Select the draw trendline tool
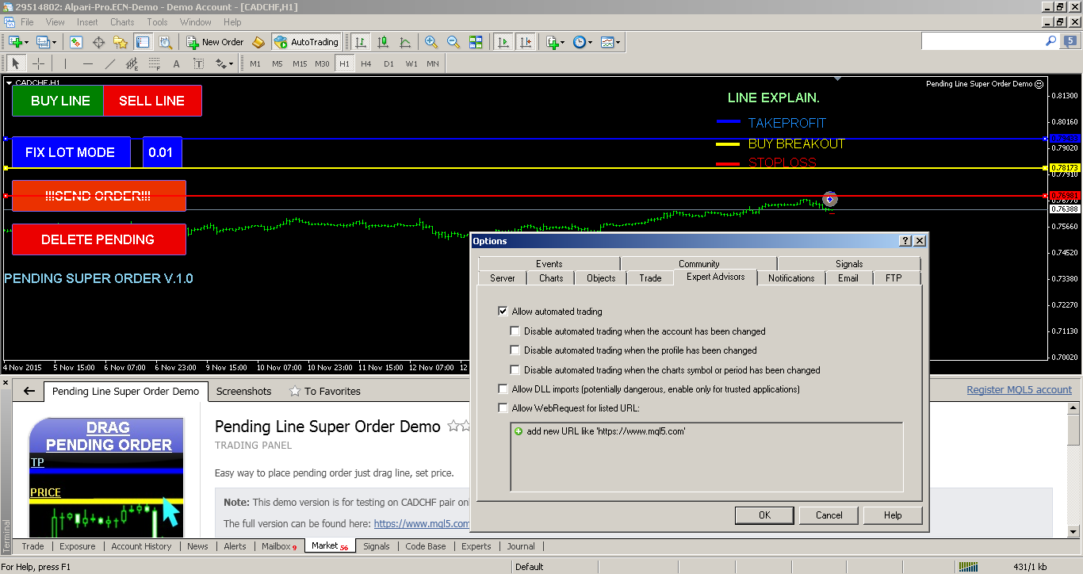1083x574 pixels. coord(110,63)
